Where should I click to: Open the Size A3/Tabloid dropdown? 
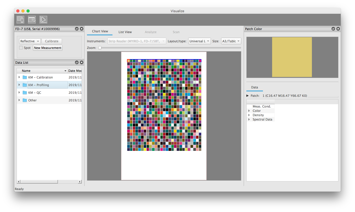tap(231, 41)
